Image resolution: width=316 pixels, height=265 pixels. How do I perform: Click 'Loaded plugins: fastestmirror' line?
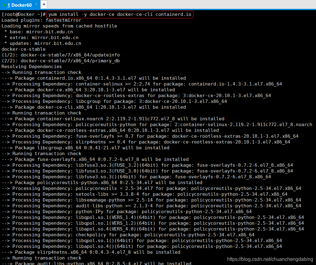pos(41,20)
